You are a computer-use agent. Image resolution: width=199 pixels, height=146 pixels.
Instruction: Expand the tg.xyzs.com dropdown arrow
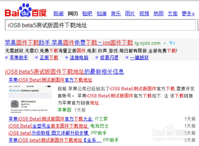point(165,43)
